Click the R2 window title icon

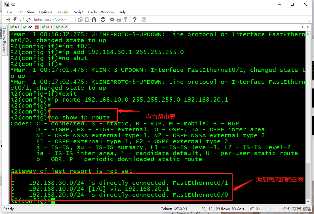(x=7, y=5)
